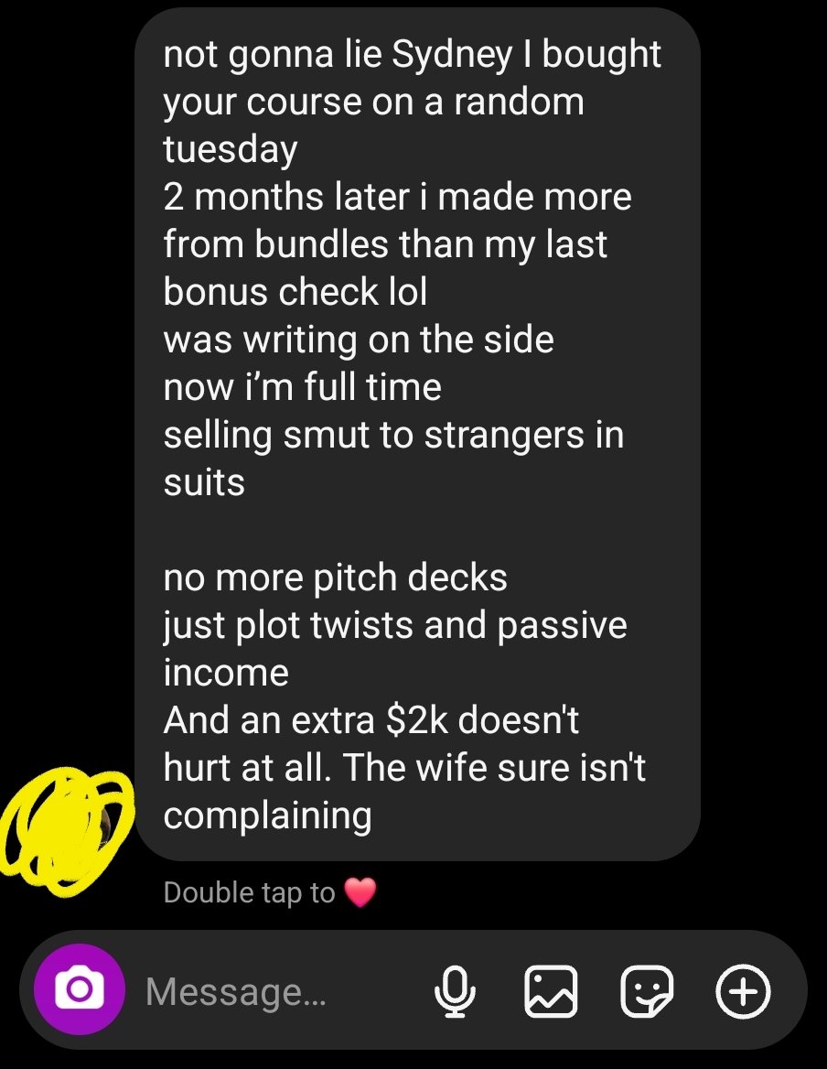Image resolution: width=827 pixels, height=1069 pixels.
Task: Open the purple camera button
Action: click(79, 989)
